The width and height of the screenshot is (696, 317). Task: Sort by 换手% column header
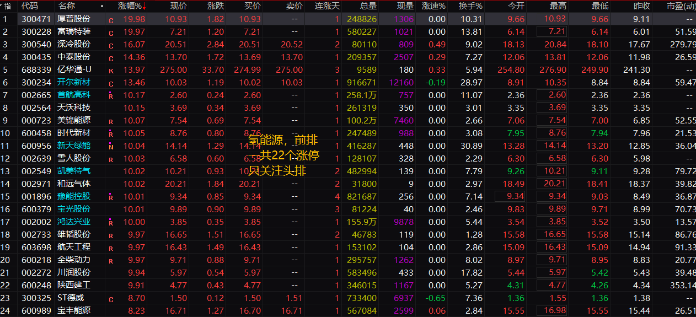pos(471,6)
